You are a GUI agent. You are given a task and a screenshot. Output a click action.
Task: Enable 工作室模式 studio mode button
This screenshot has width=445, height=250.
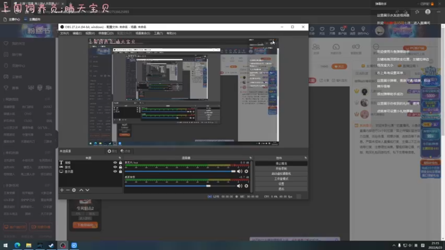(x=281, y=179)
